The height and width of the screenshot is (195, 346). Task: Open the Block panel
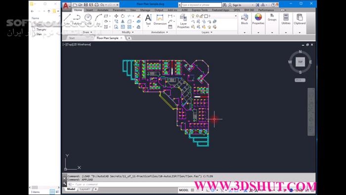[244, 19]
